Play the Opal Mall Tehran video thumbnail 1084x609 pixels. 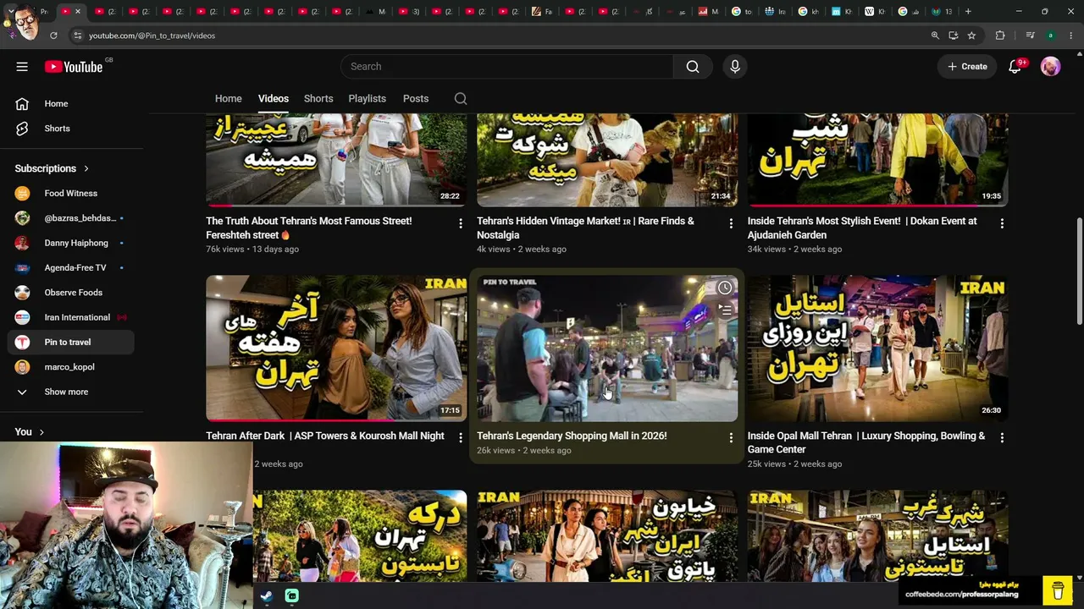pos(877,348)
